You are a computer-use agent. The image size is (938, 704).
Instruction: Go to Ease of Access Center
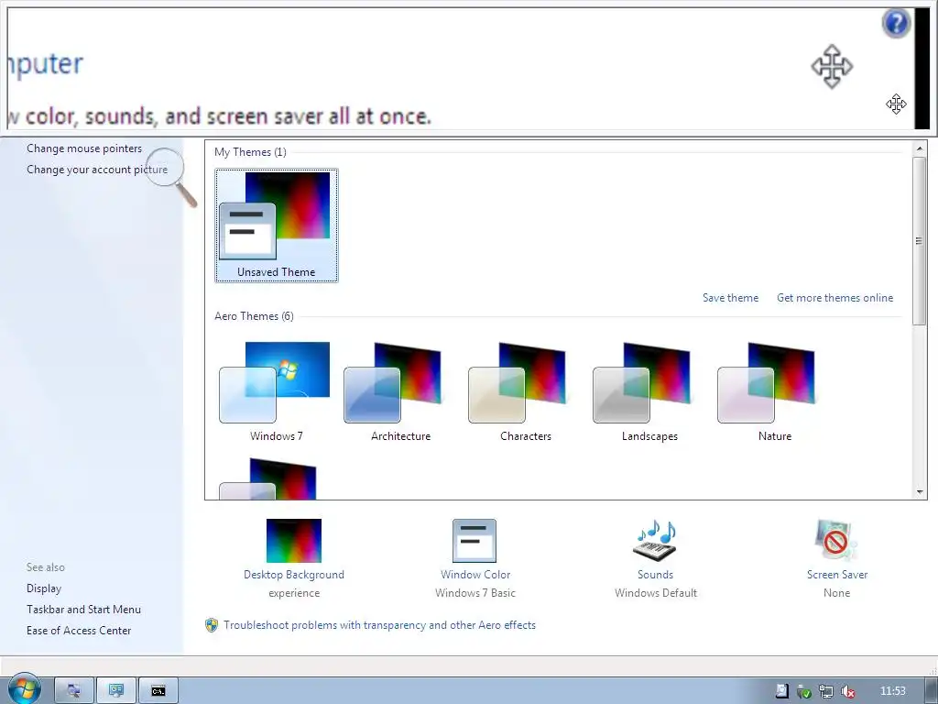tap(79, 631)
